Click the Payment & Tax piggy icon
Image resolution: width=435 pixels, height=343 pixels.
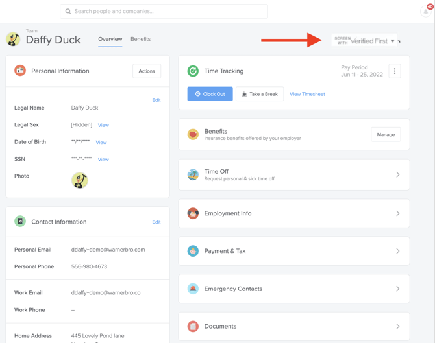[x=193, y=251]
